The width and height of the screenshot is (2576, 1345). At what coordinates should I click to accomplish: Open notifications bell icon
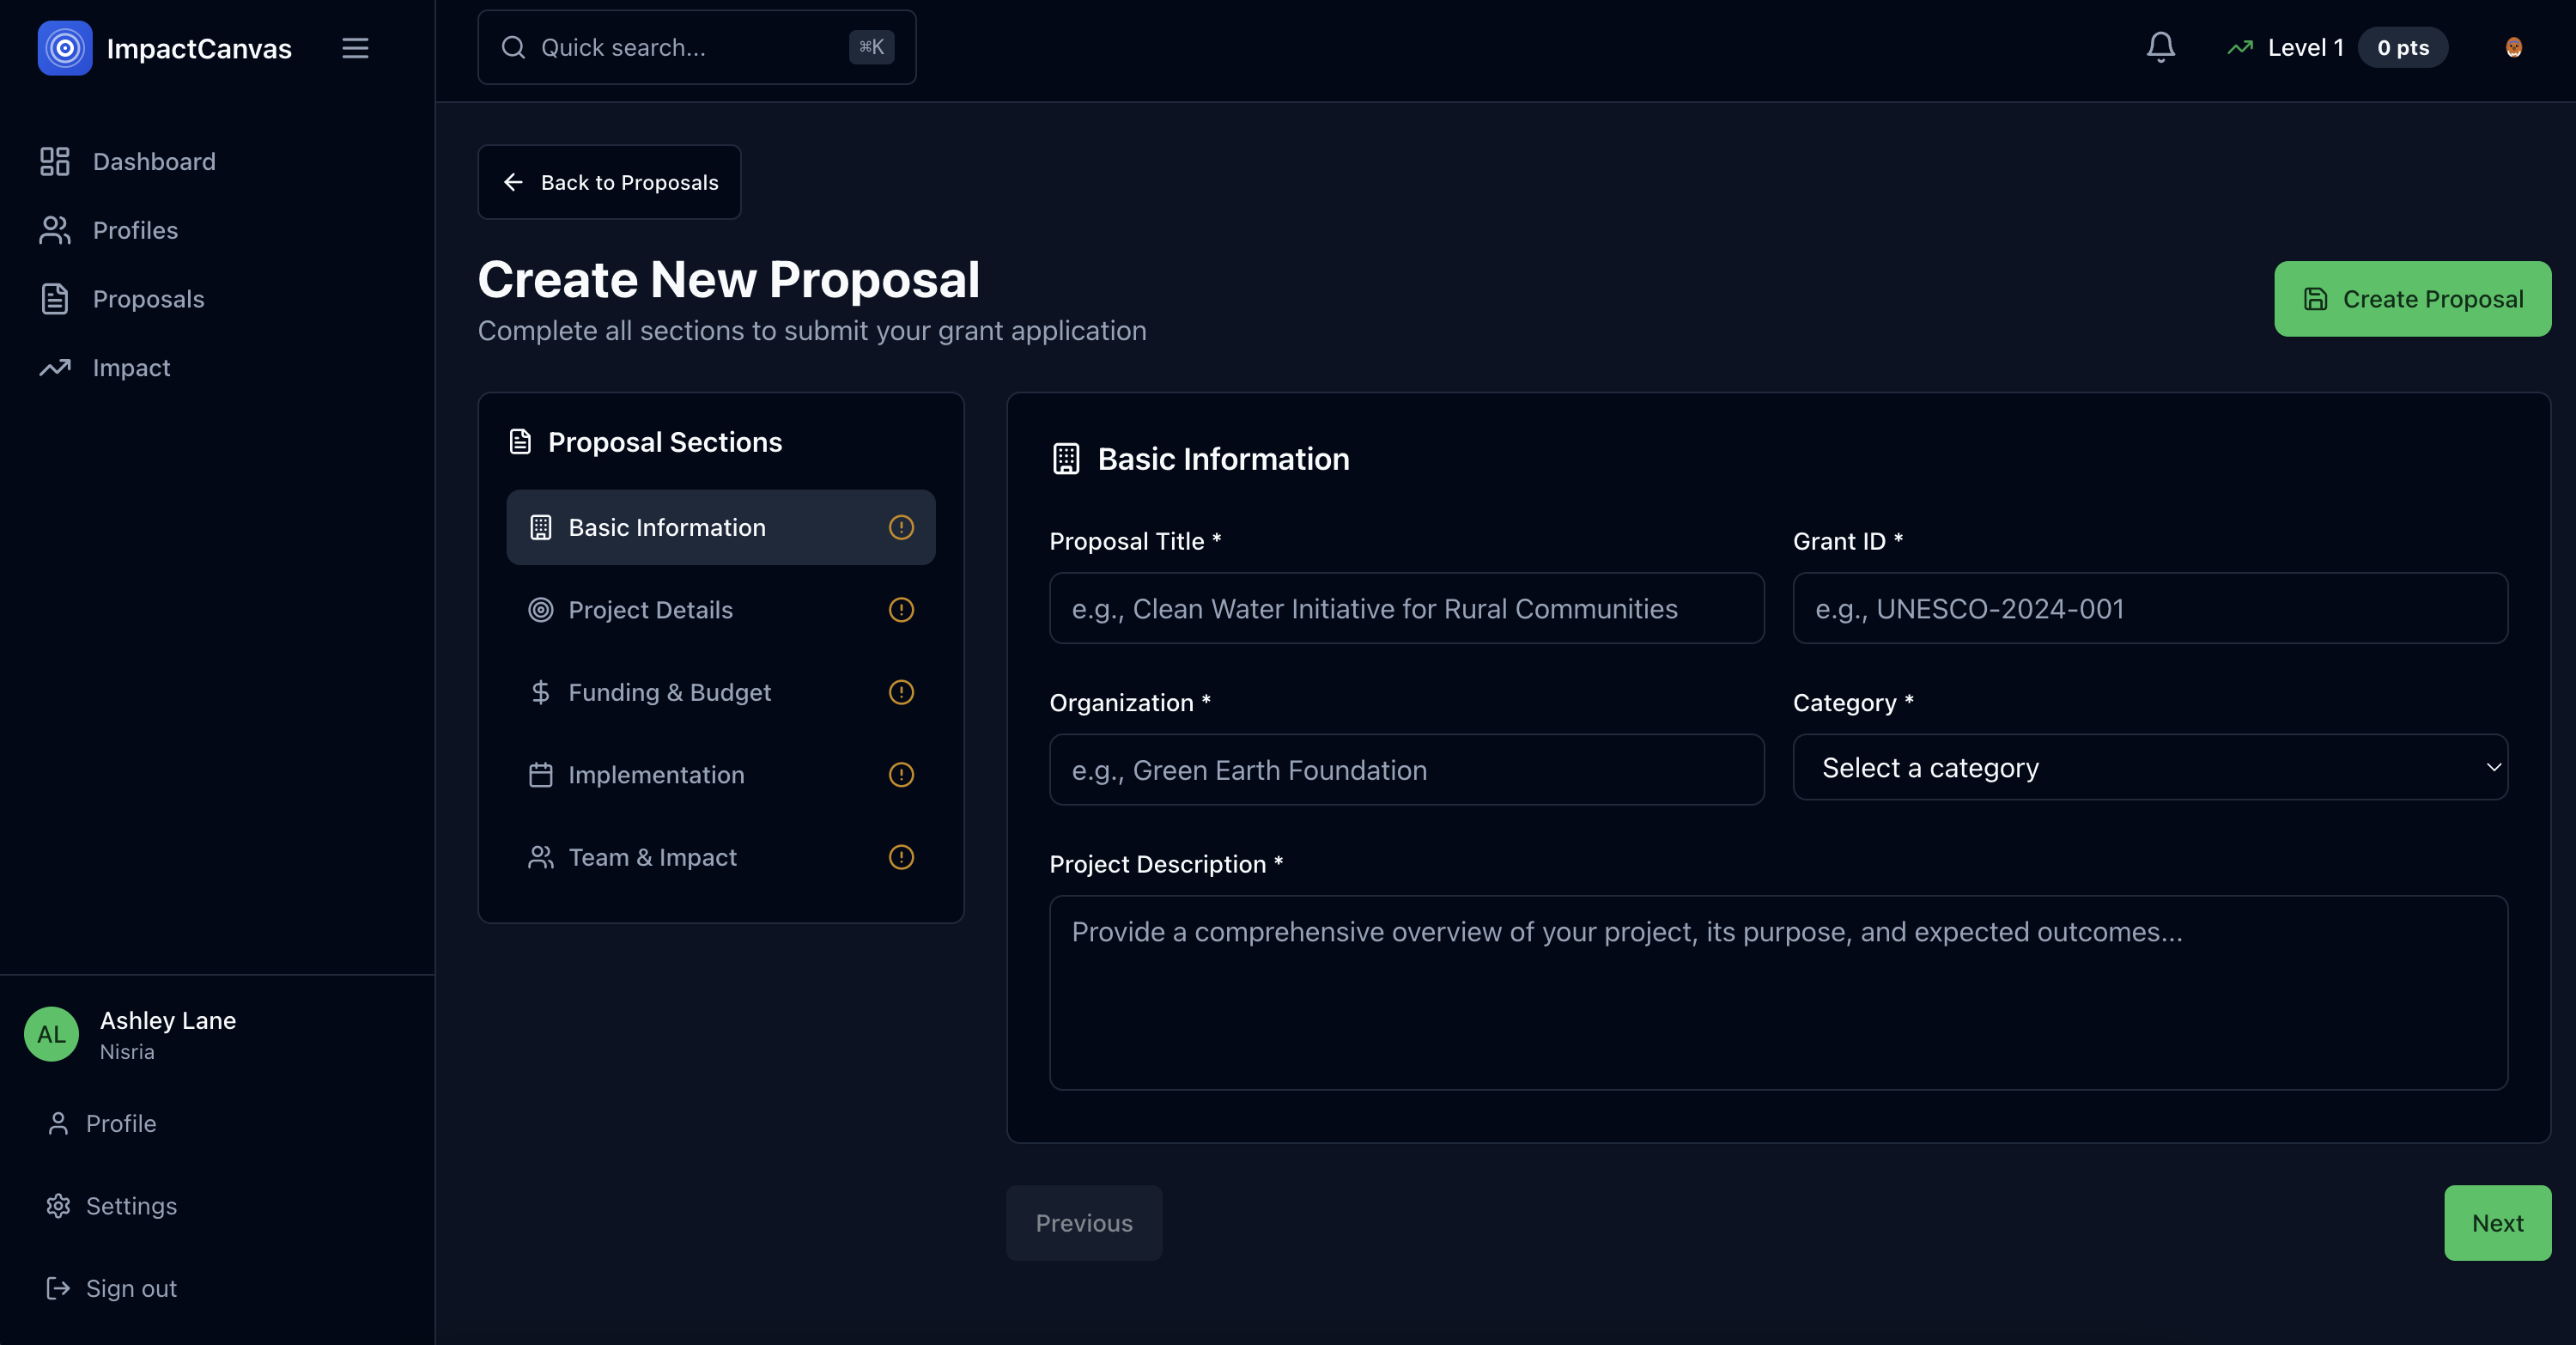pos(2160,47)
